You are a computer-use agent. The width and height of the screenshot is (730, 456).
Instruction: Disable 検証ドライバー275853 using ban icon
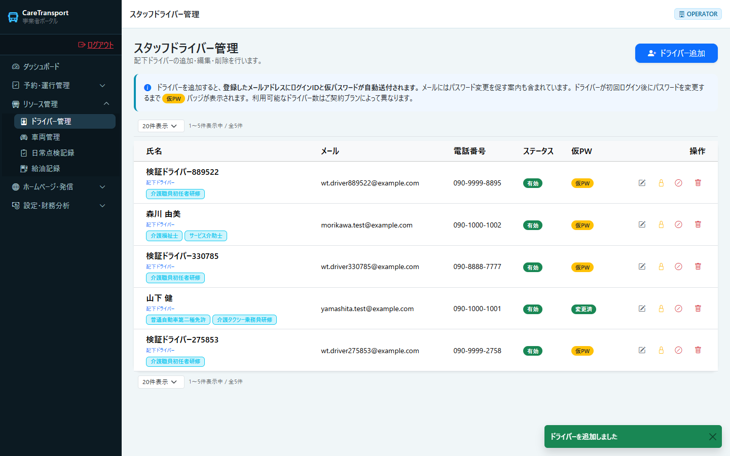point(678,350)
